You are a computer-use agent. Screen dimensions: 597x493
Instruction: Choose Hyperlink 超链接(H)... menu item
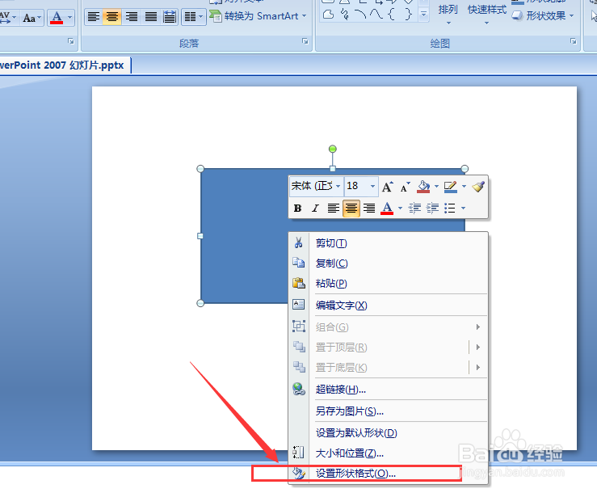[x=388, y=390]
